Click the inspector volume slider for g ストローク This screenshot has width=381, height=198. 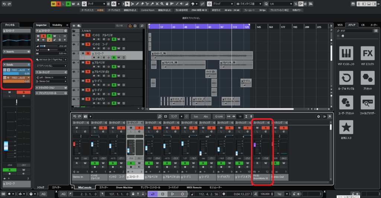click(48, 46)
